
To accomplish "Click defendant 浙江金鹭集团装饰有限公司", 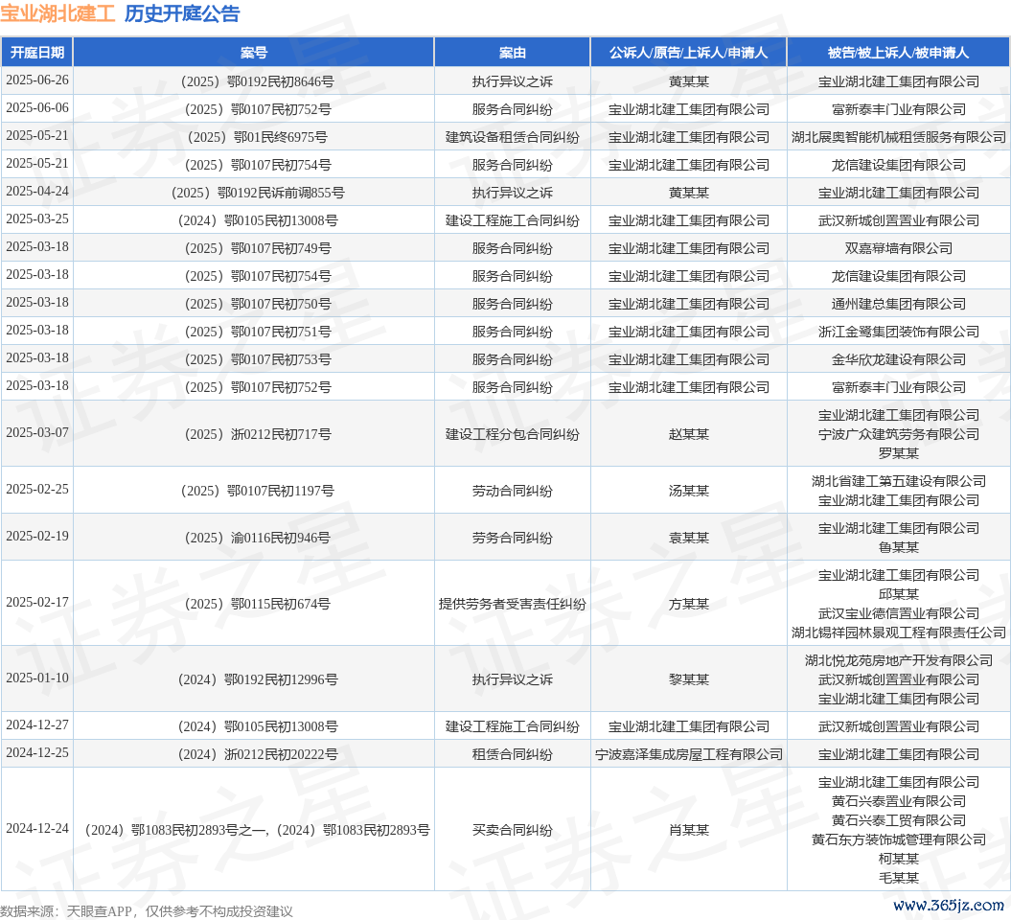I will 898,332.
